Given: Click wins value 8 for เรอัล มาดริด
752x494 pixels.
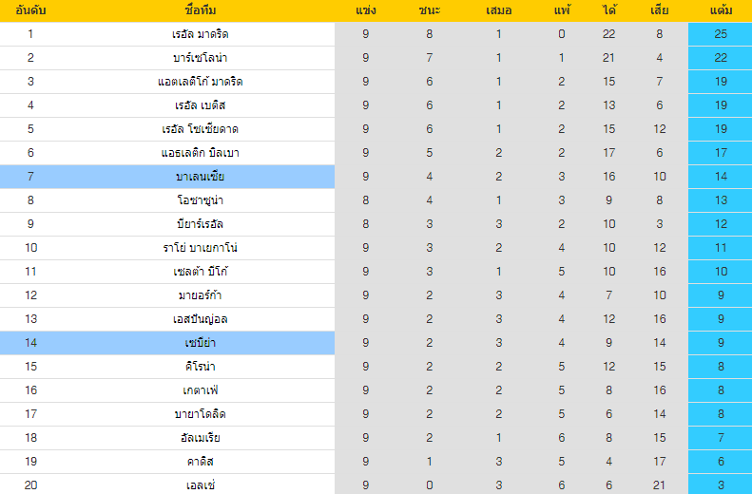Looking at the screenshot, I should point(429,34).
